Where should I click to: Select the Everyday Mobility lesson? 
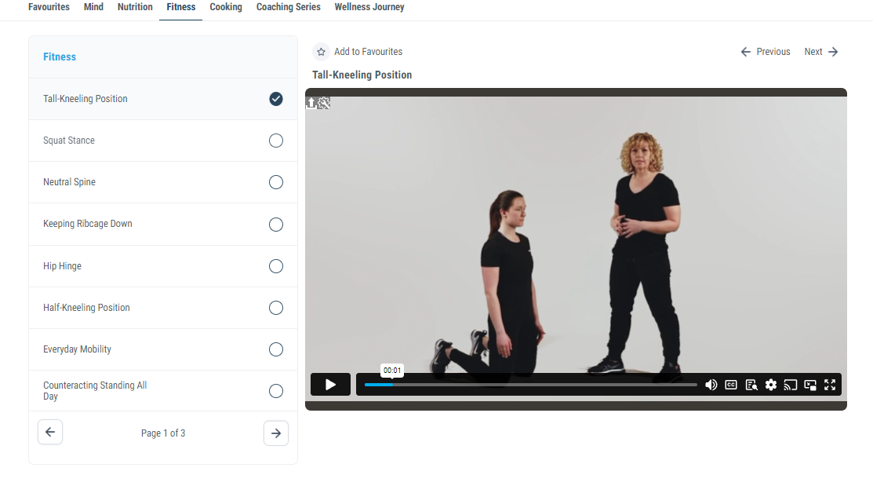[78, 349]
